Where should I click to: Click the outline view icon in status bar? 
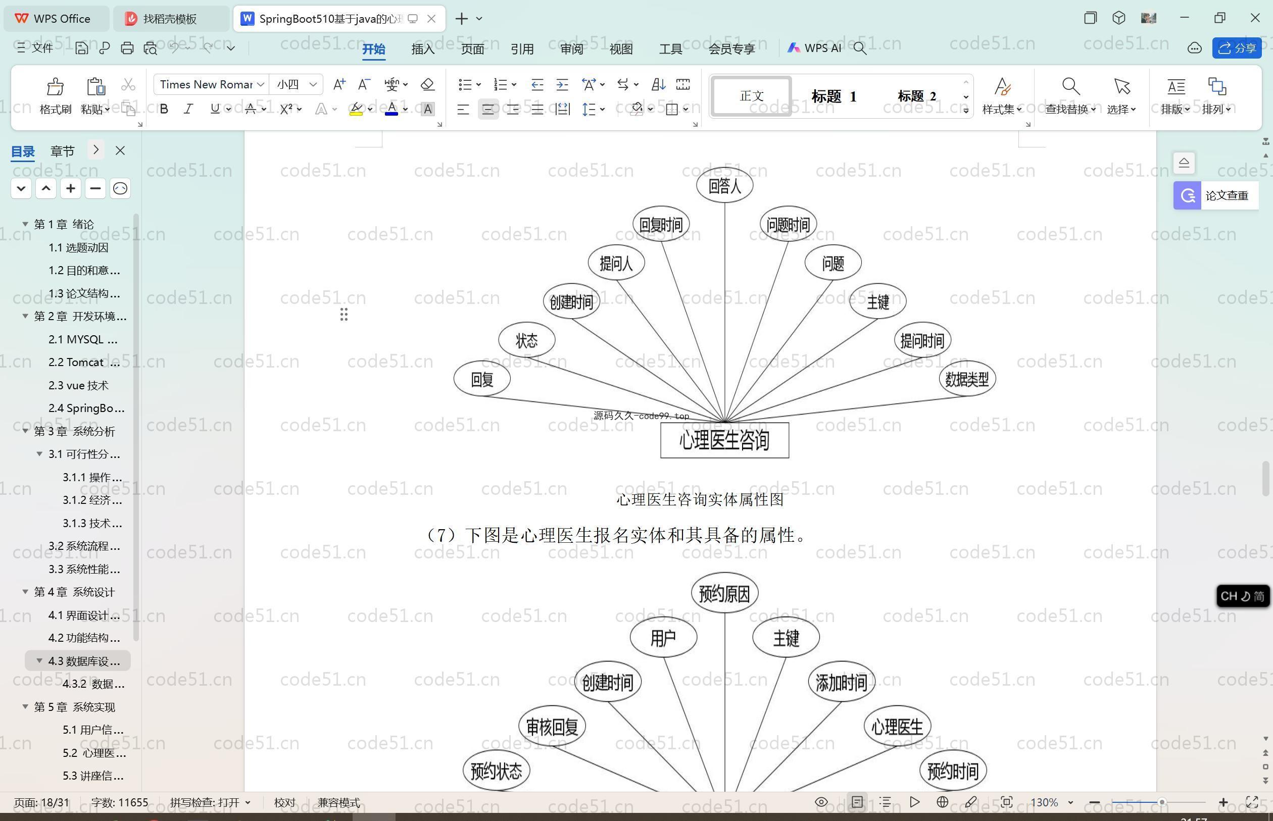click(x=885, y=802)
